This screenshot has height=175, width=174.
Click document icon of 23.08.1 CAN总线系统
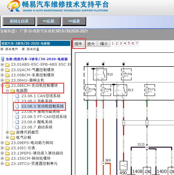tap(17, 96)
